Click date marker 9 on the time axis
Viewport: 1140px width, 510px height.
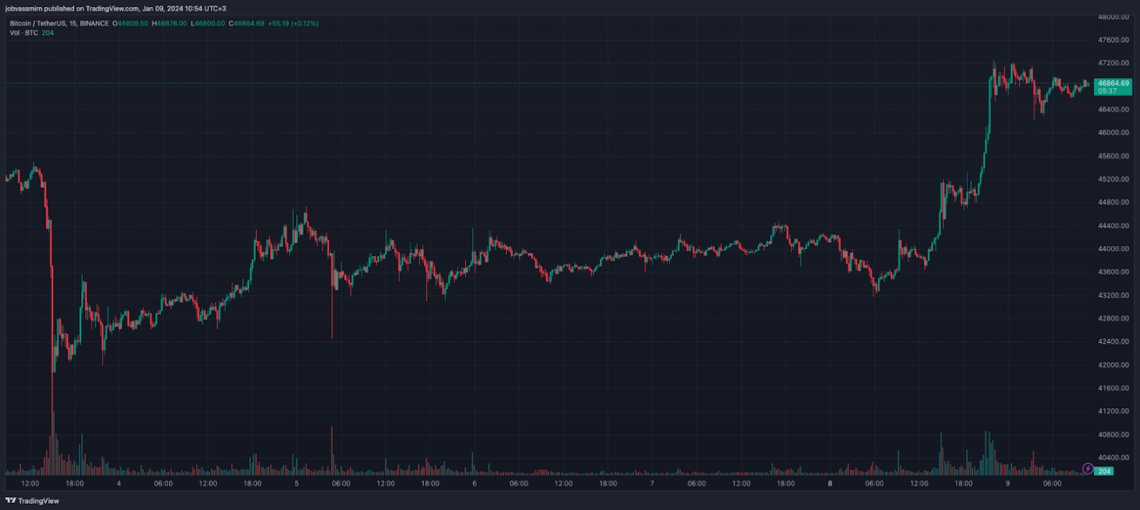click(1007, 483)
